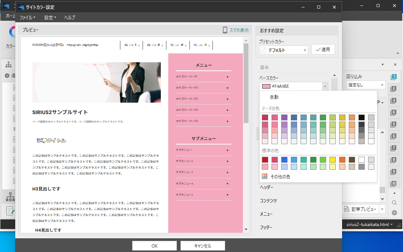Click the magnifier search icon in right sidebar
This screenshot has height=252, width=403.
394,203
